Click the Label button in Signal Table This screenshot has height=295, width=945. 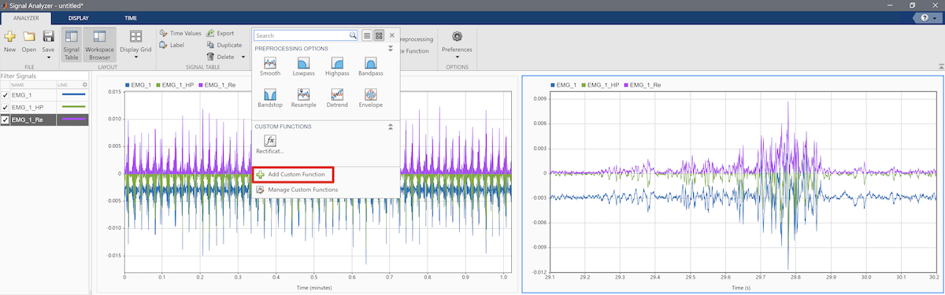pos(171,45)
